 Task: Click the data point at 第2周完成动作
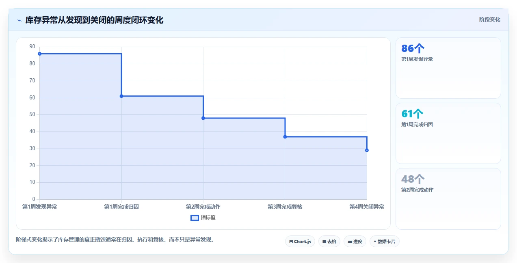(203, 118)
